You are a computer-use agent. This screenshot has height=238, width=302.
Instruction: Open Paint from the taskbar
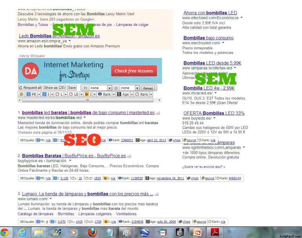tap(127, 232)
